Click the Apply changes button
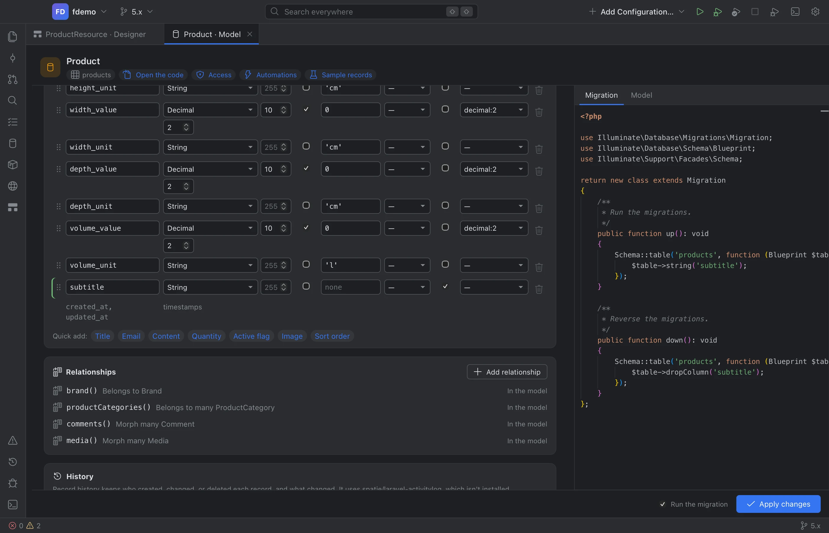This screenshot has width=829, height=533. point(778,504)
